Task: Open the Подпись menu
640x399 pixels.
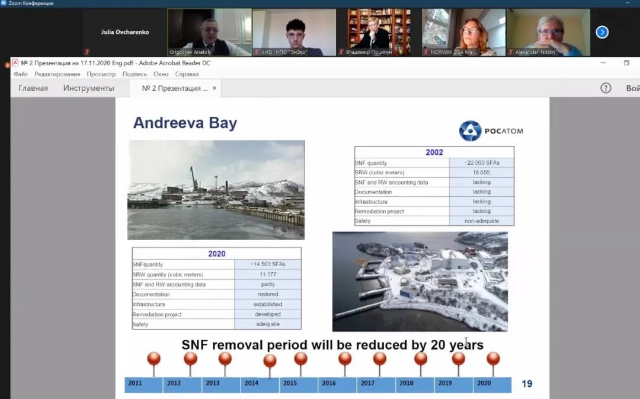Action: click(x=135, y=74)
